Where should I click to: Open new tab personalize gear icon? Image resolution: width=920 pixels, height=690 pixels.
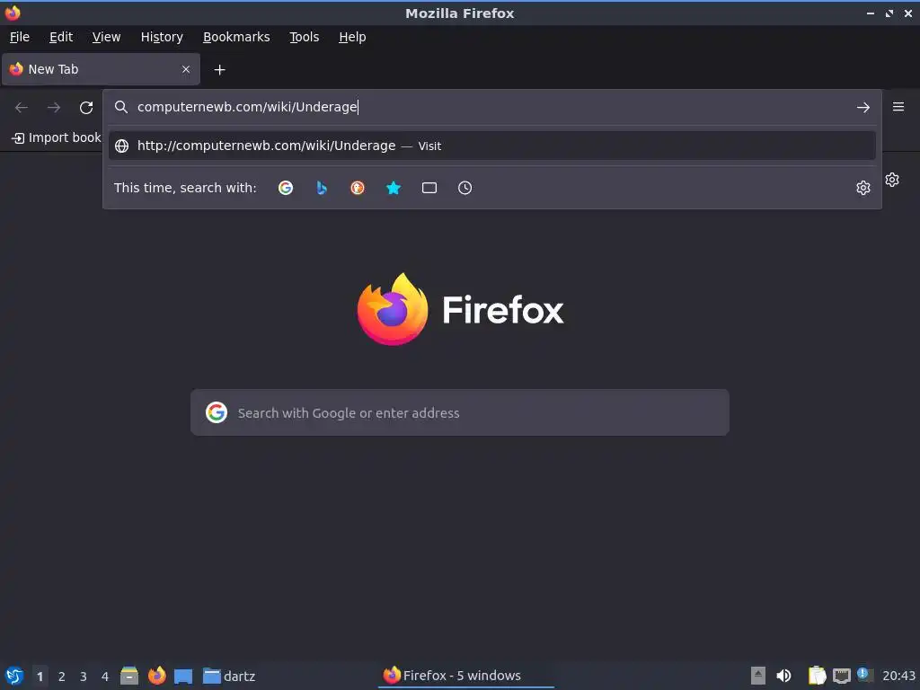[x=892, y=180]
